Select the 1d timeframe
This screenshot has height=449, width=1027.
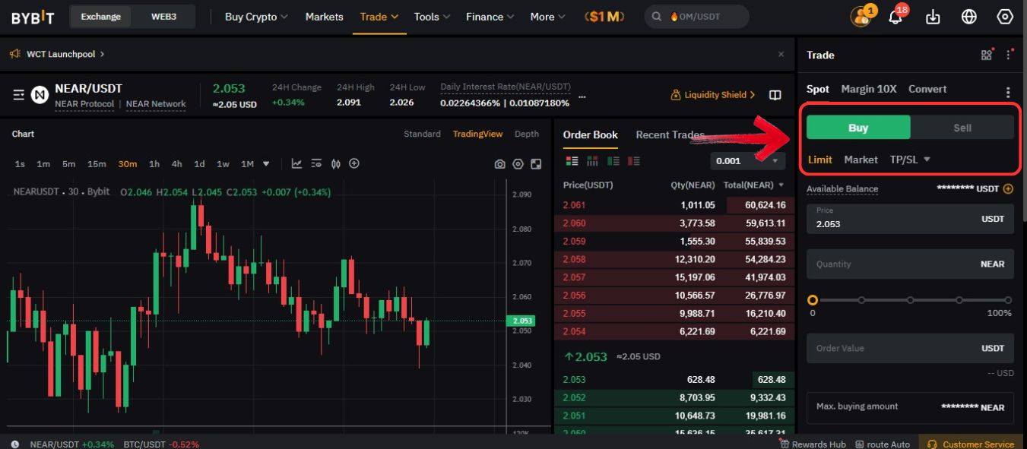click(199, 164)
